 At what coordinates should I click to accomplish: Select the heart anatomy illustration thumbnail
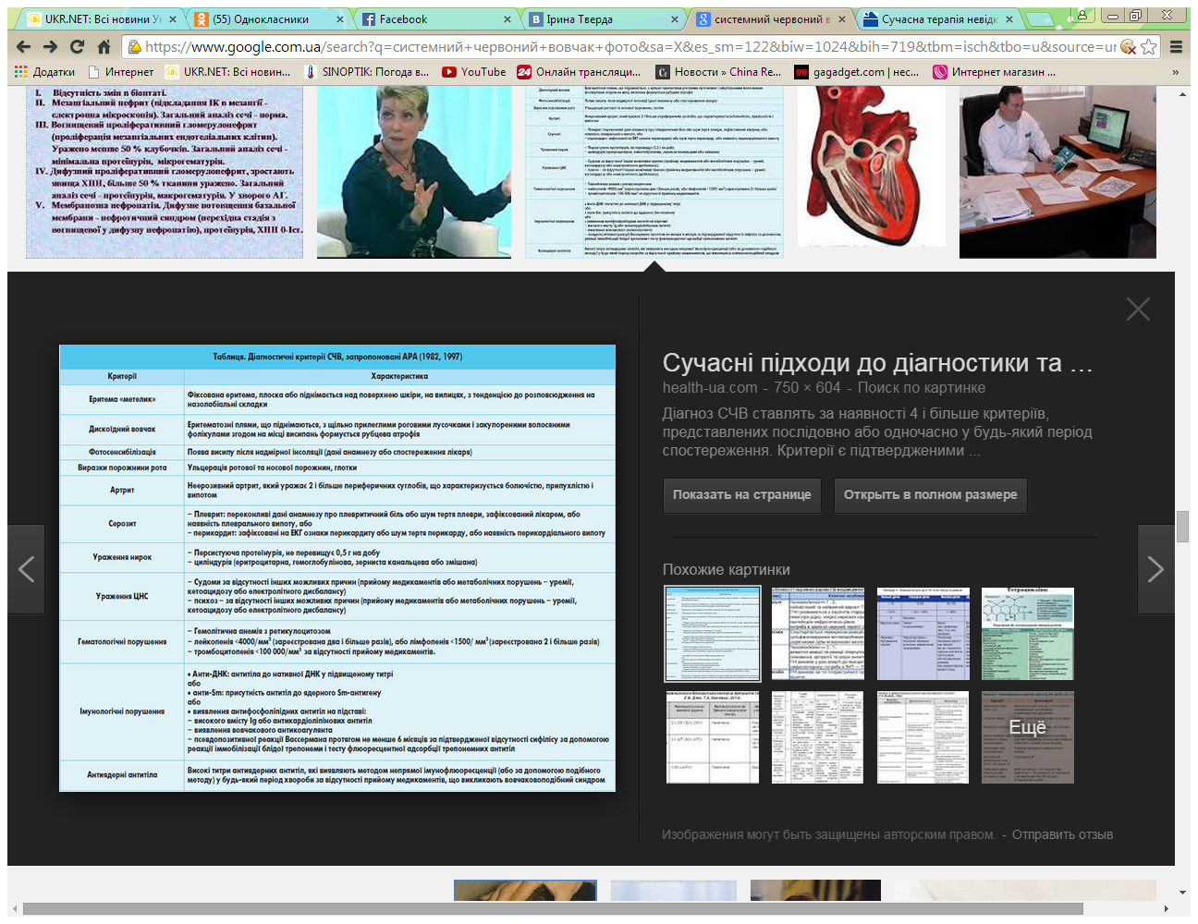pos(872,167)
